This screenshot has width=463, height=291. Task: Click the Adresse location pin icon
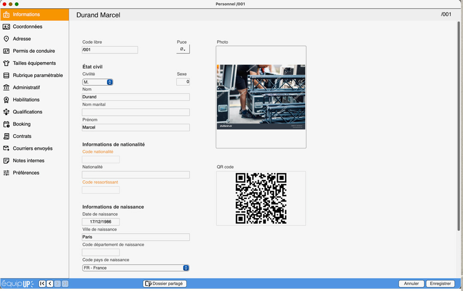[6, 39]
